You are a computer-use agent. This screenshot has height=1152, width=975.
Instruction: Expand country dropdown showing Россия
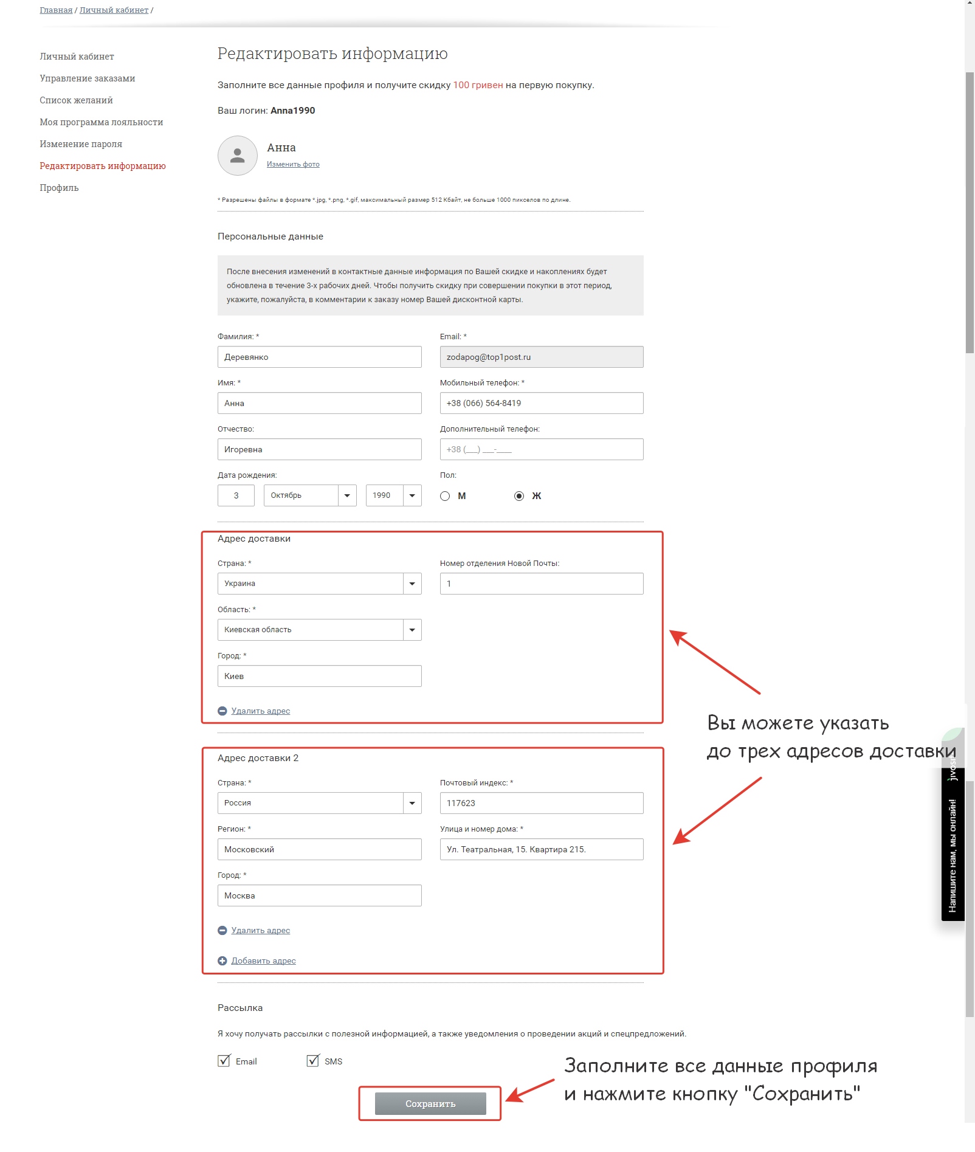pos(319,803)
